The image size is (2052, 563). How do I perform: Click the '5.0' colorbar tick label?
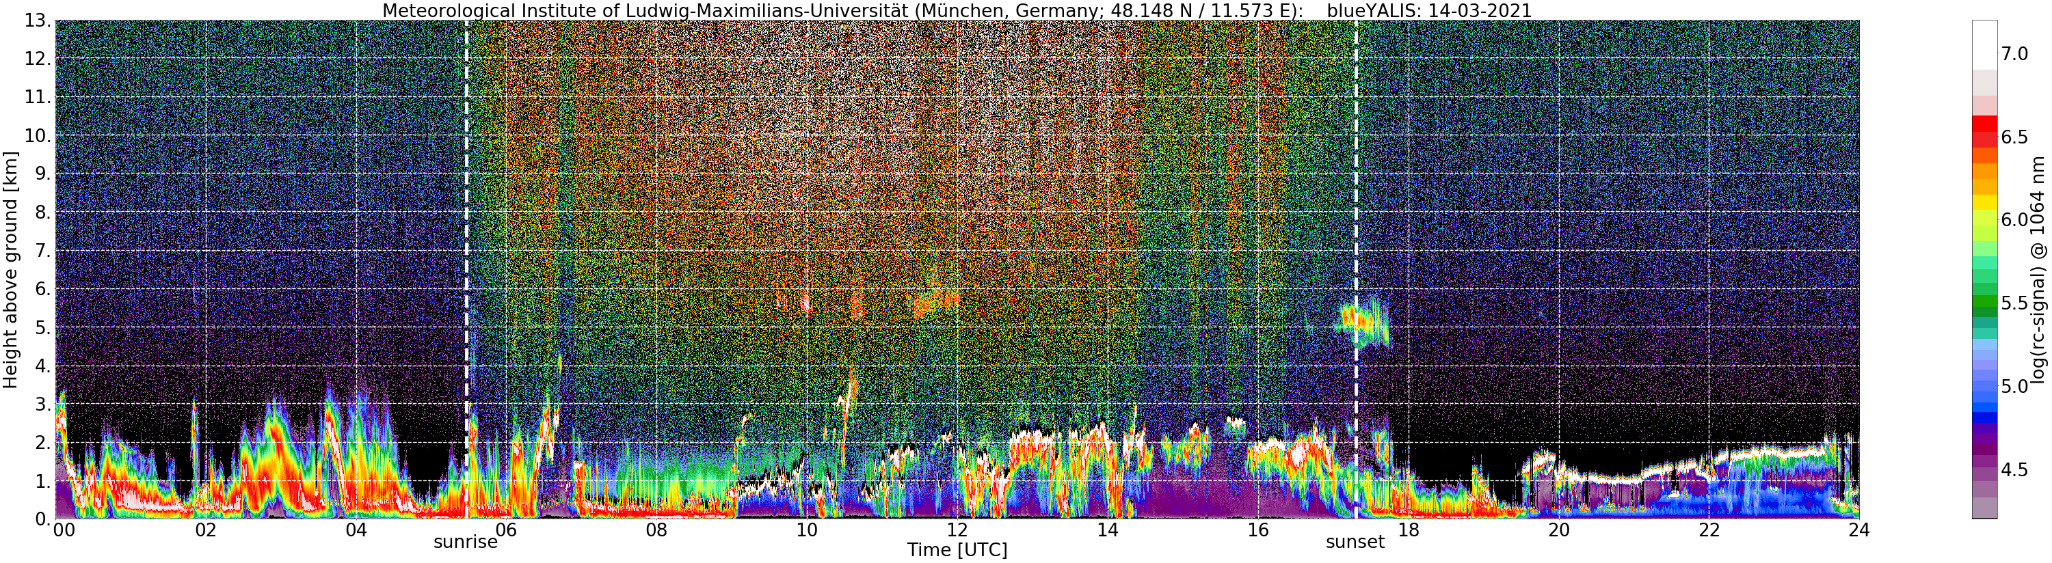point(2013,386)
